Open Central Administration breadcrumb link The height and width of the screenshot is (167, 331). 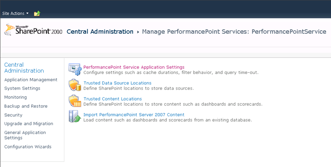(100, 32)
